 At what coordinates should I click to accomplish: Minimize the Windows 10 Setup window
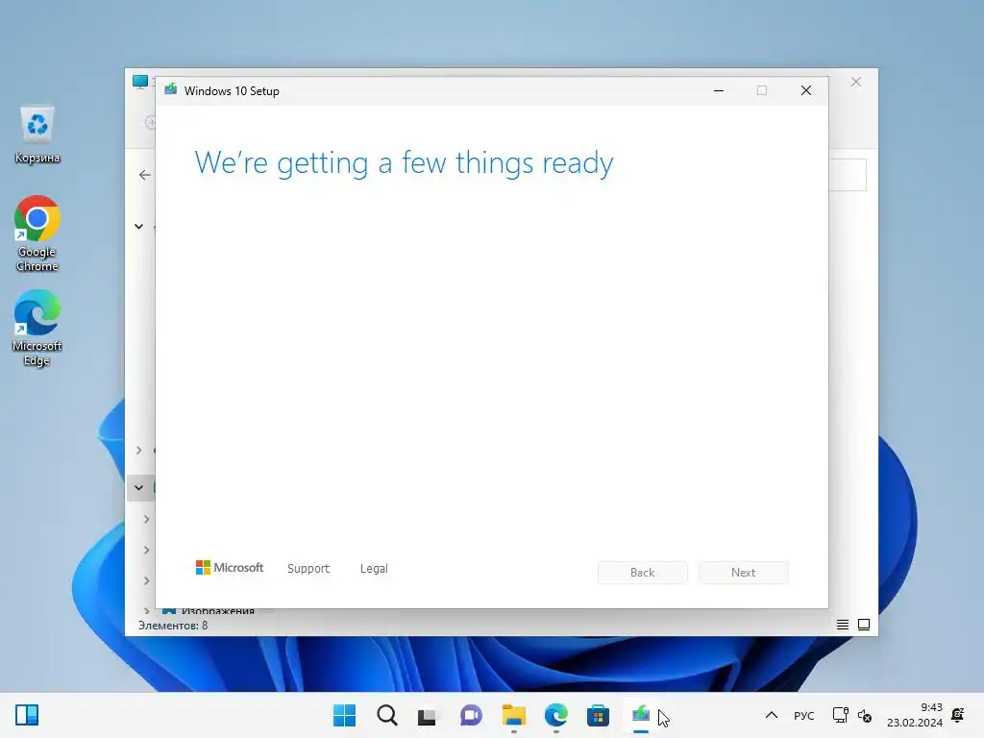[719, 91]
